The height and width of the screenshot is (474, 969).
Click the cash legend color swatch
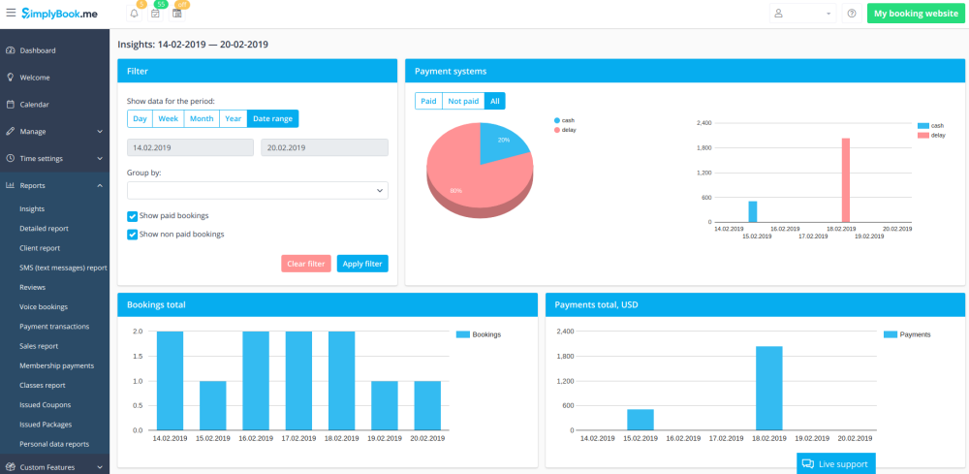tap(557, 120)
